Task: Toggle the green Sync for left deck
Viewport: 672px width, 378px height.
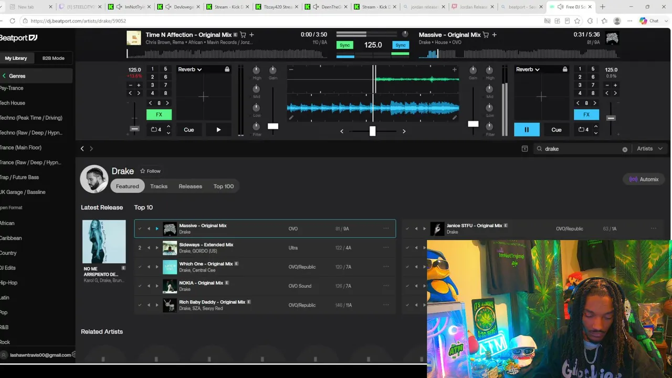Action: pos(344,45)
